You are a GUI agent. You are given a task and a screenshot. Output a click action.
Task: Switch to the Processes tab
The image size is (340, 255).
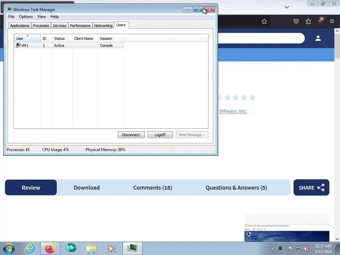(41, 25)
